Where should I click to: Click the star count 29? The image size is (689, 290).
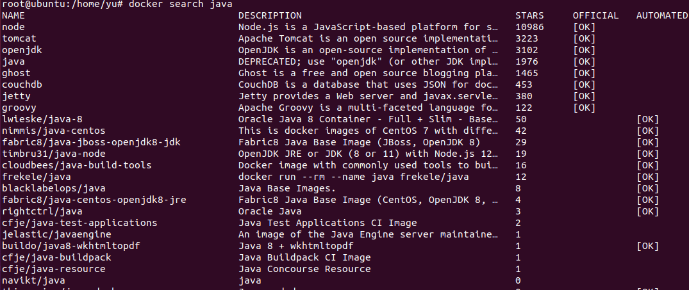point(521,142)
